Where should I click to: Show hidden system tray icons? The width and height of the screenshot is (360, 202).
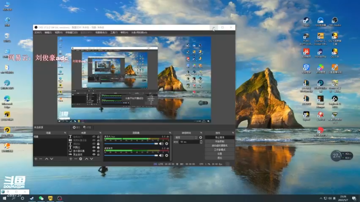(x=321, y=198)
